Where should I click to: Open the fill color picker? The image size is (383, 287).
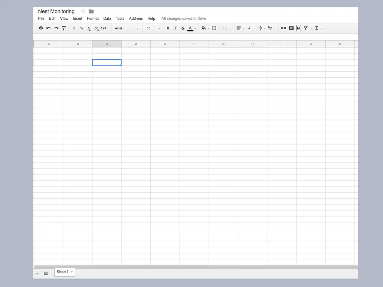(203, 28)
